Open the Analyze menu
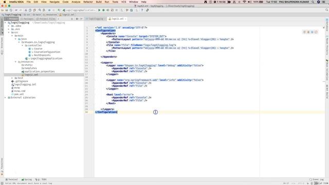 click(x=76, y=2)
